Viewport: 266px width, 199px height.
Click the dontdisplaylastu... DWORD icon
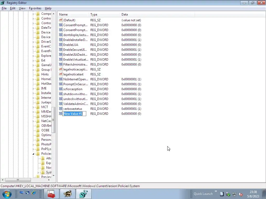pos(61,35)
